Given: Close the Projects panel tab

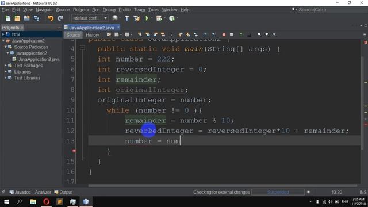Looking at the screenshot, I should click(x=22, y=28).
